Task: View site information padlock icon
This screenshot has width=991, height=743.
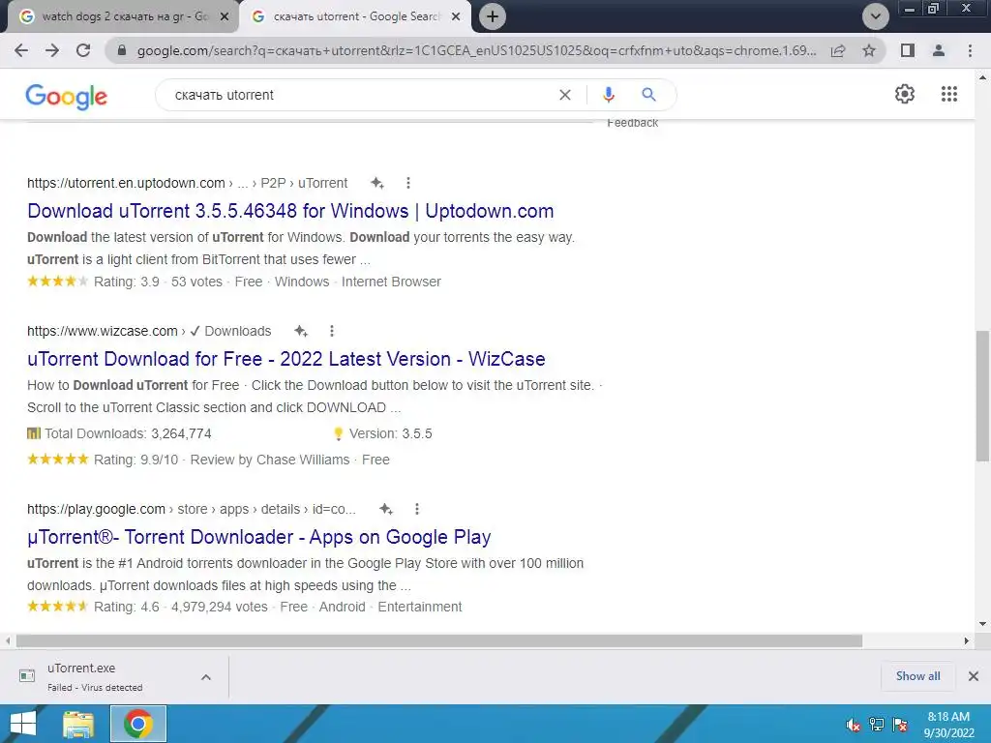Action: click(x=122, y=50)
